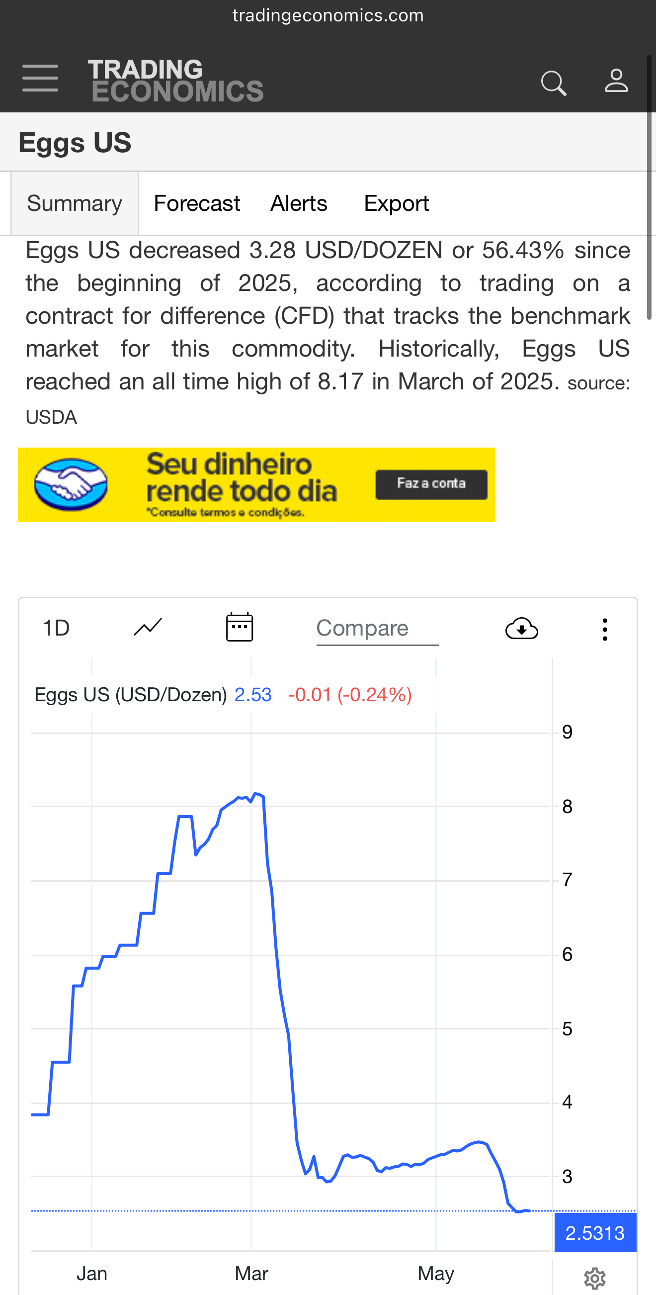The image size is (656, 1295).
Task: Open the calendar date range picker
Action: tap(239, 628)
